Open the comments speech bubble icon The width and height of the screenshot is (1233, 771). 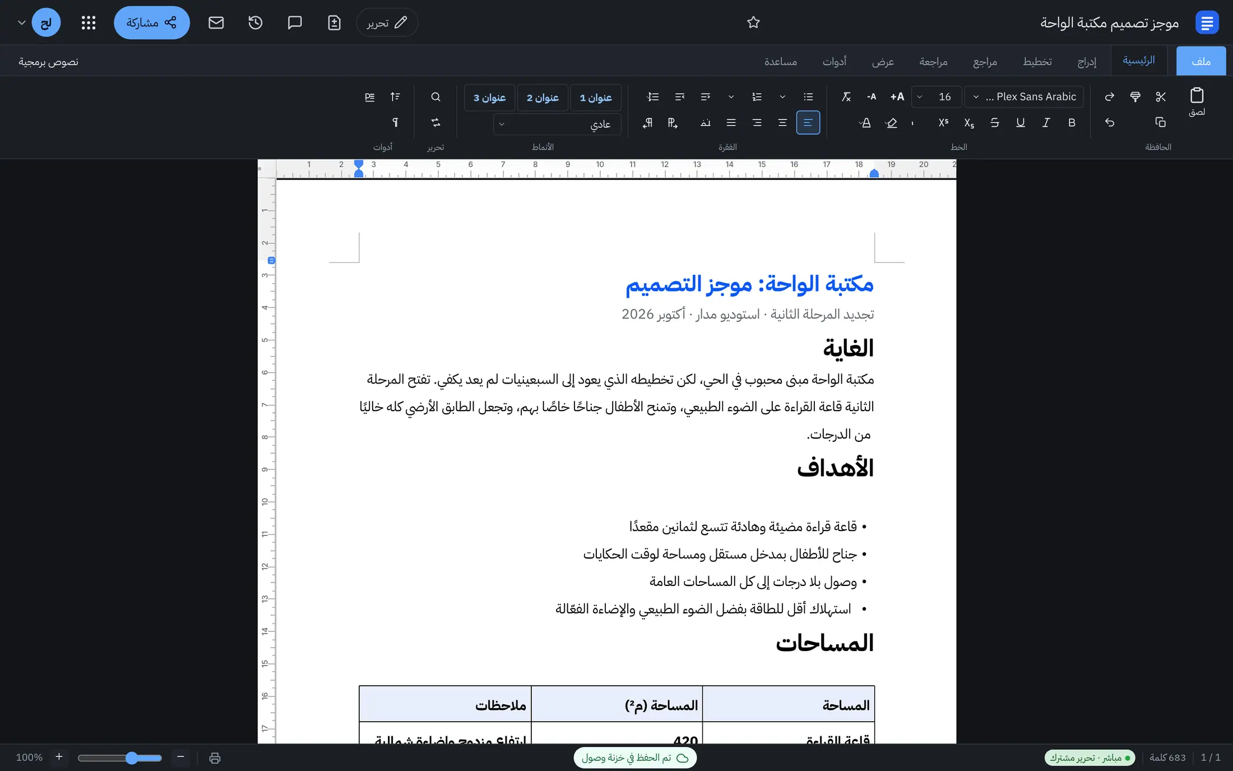[x=295, y=22]
